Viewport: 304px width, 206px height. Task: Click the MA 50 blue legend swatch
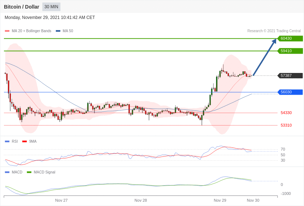pyautogui.click(x=58, y=31)
